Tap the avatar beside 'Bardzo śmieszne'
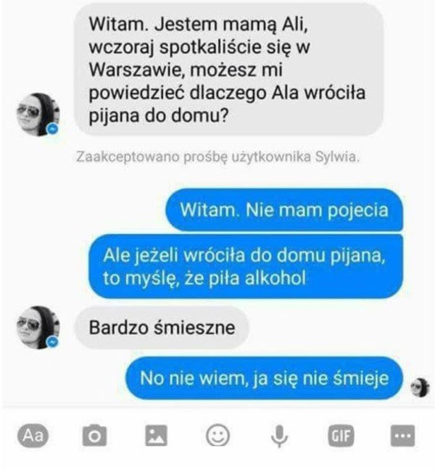Screen dimensions: 435x469 (38, 327)
